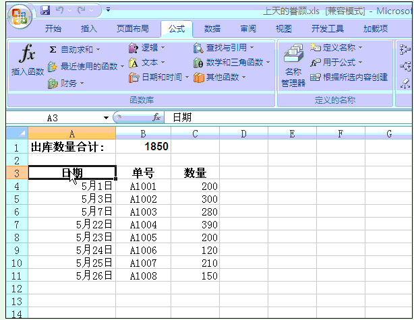Click the order number cell A1002
Screen dimensions: 414x320
point(144,199)
